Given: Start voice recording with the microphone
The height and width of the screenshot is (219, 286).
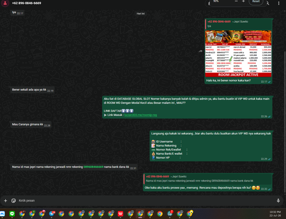Looking at the screenshot, I should coord(278,201).
